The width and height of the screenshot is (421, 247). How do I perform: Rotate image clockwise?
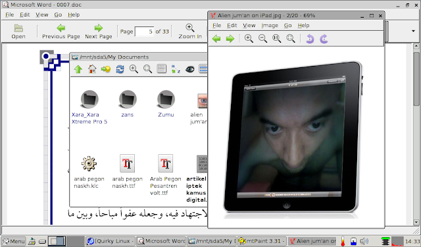pos(324,39)
